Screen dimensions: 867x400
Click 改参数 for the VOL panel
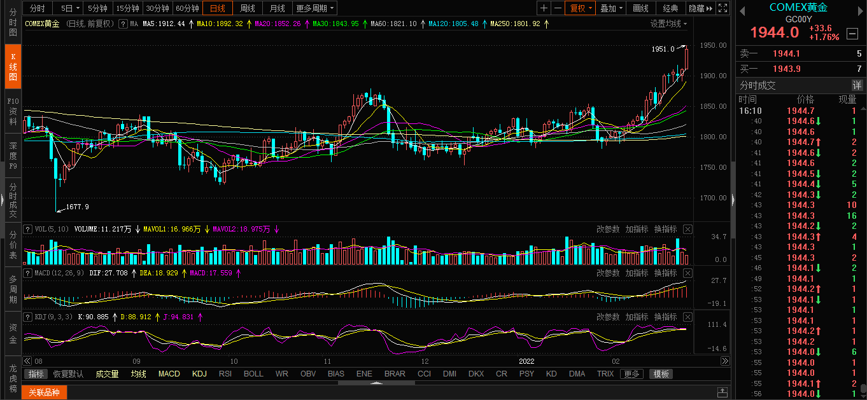[x=607, y=229]
